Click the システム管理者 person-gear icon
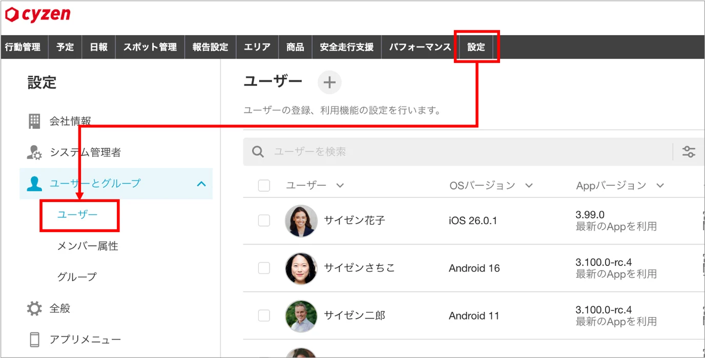Screen dimensions: 705x358 34,152
